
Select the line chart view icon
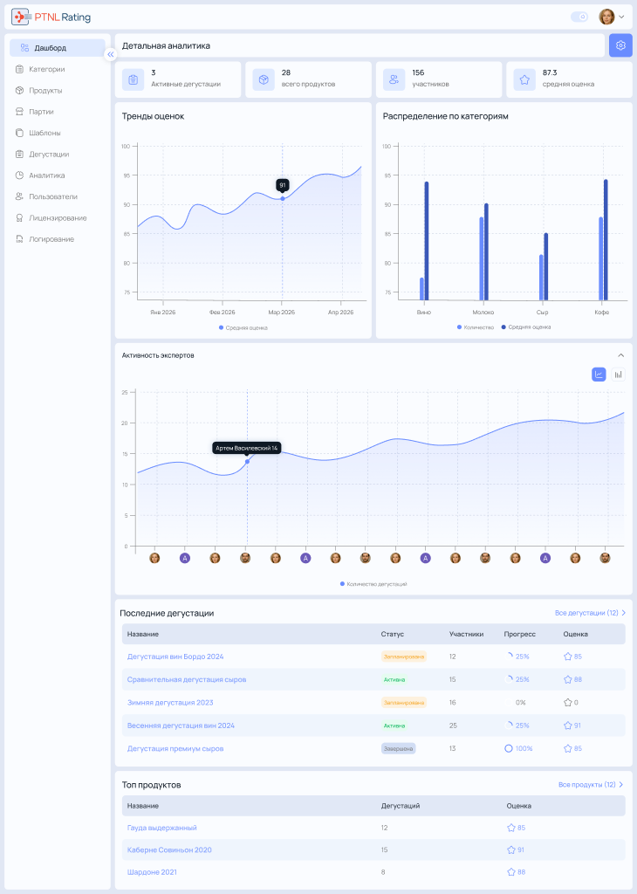click(599, 375)
